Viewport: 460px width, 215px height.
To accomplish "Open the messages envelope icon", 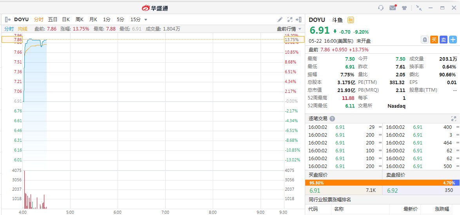I will [x=393, y=8].
